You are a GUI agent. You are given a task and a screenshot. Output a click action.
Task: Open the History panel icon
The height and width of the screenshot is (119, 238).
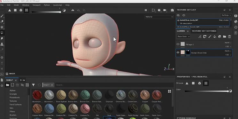click(x=235, y=27)
